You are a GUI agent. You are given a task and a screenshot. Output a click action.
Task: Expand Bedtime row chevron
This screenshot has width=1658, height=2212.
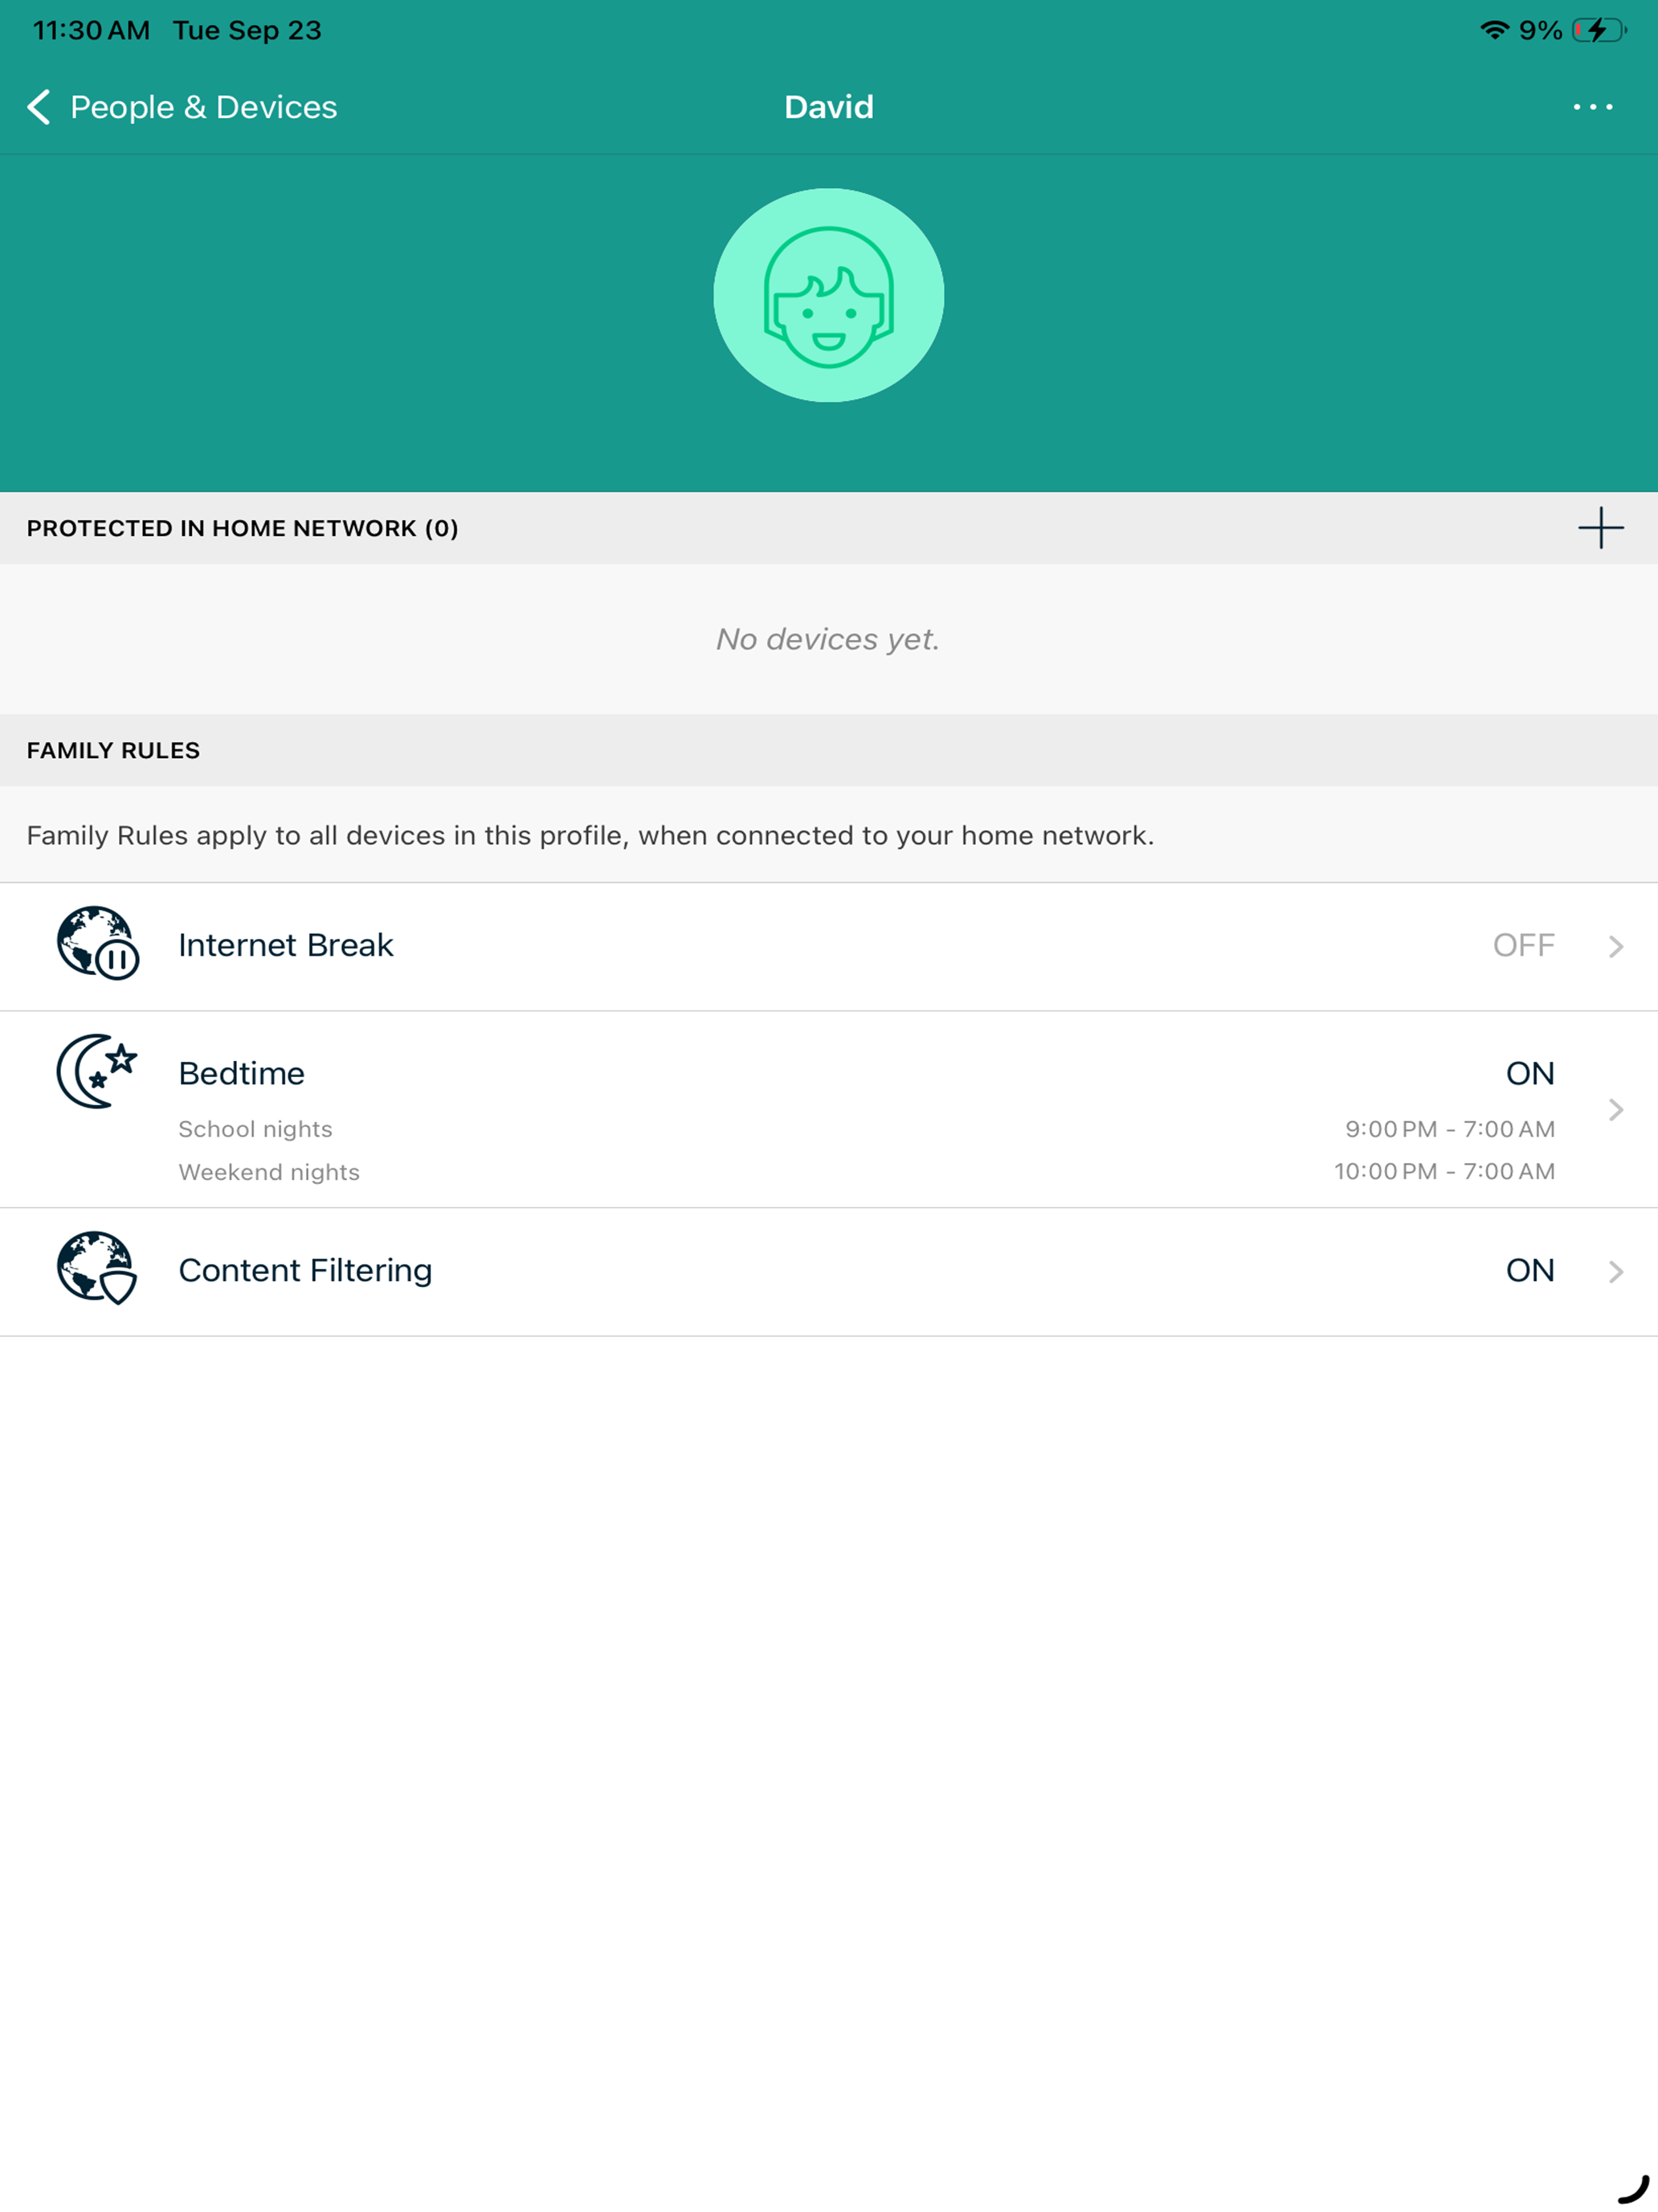tap(1616, 1109)
